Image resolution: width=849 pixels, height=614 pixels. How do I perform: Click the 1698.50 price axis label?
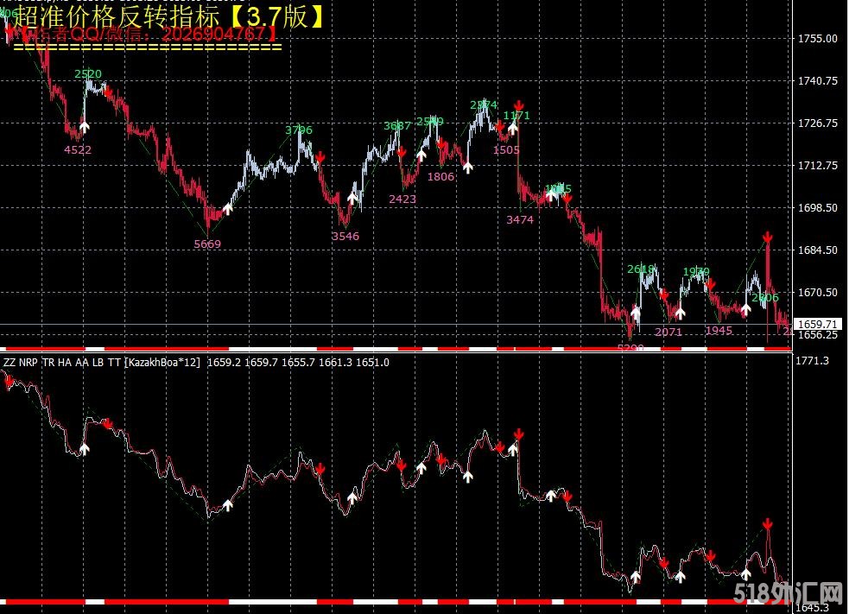(817, 208)
